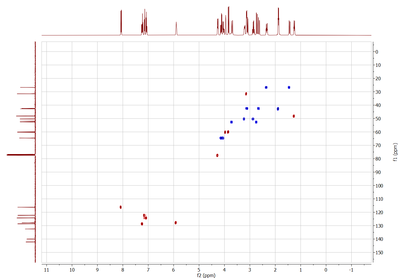This screenshot has width=398, height=278.
Task: Click the red aromatic peak at 7.25 ppm, 129 ppm
Action: [142, 224]
